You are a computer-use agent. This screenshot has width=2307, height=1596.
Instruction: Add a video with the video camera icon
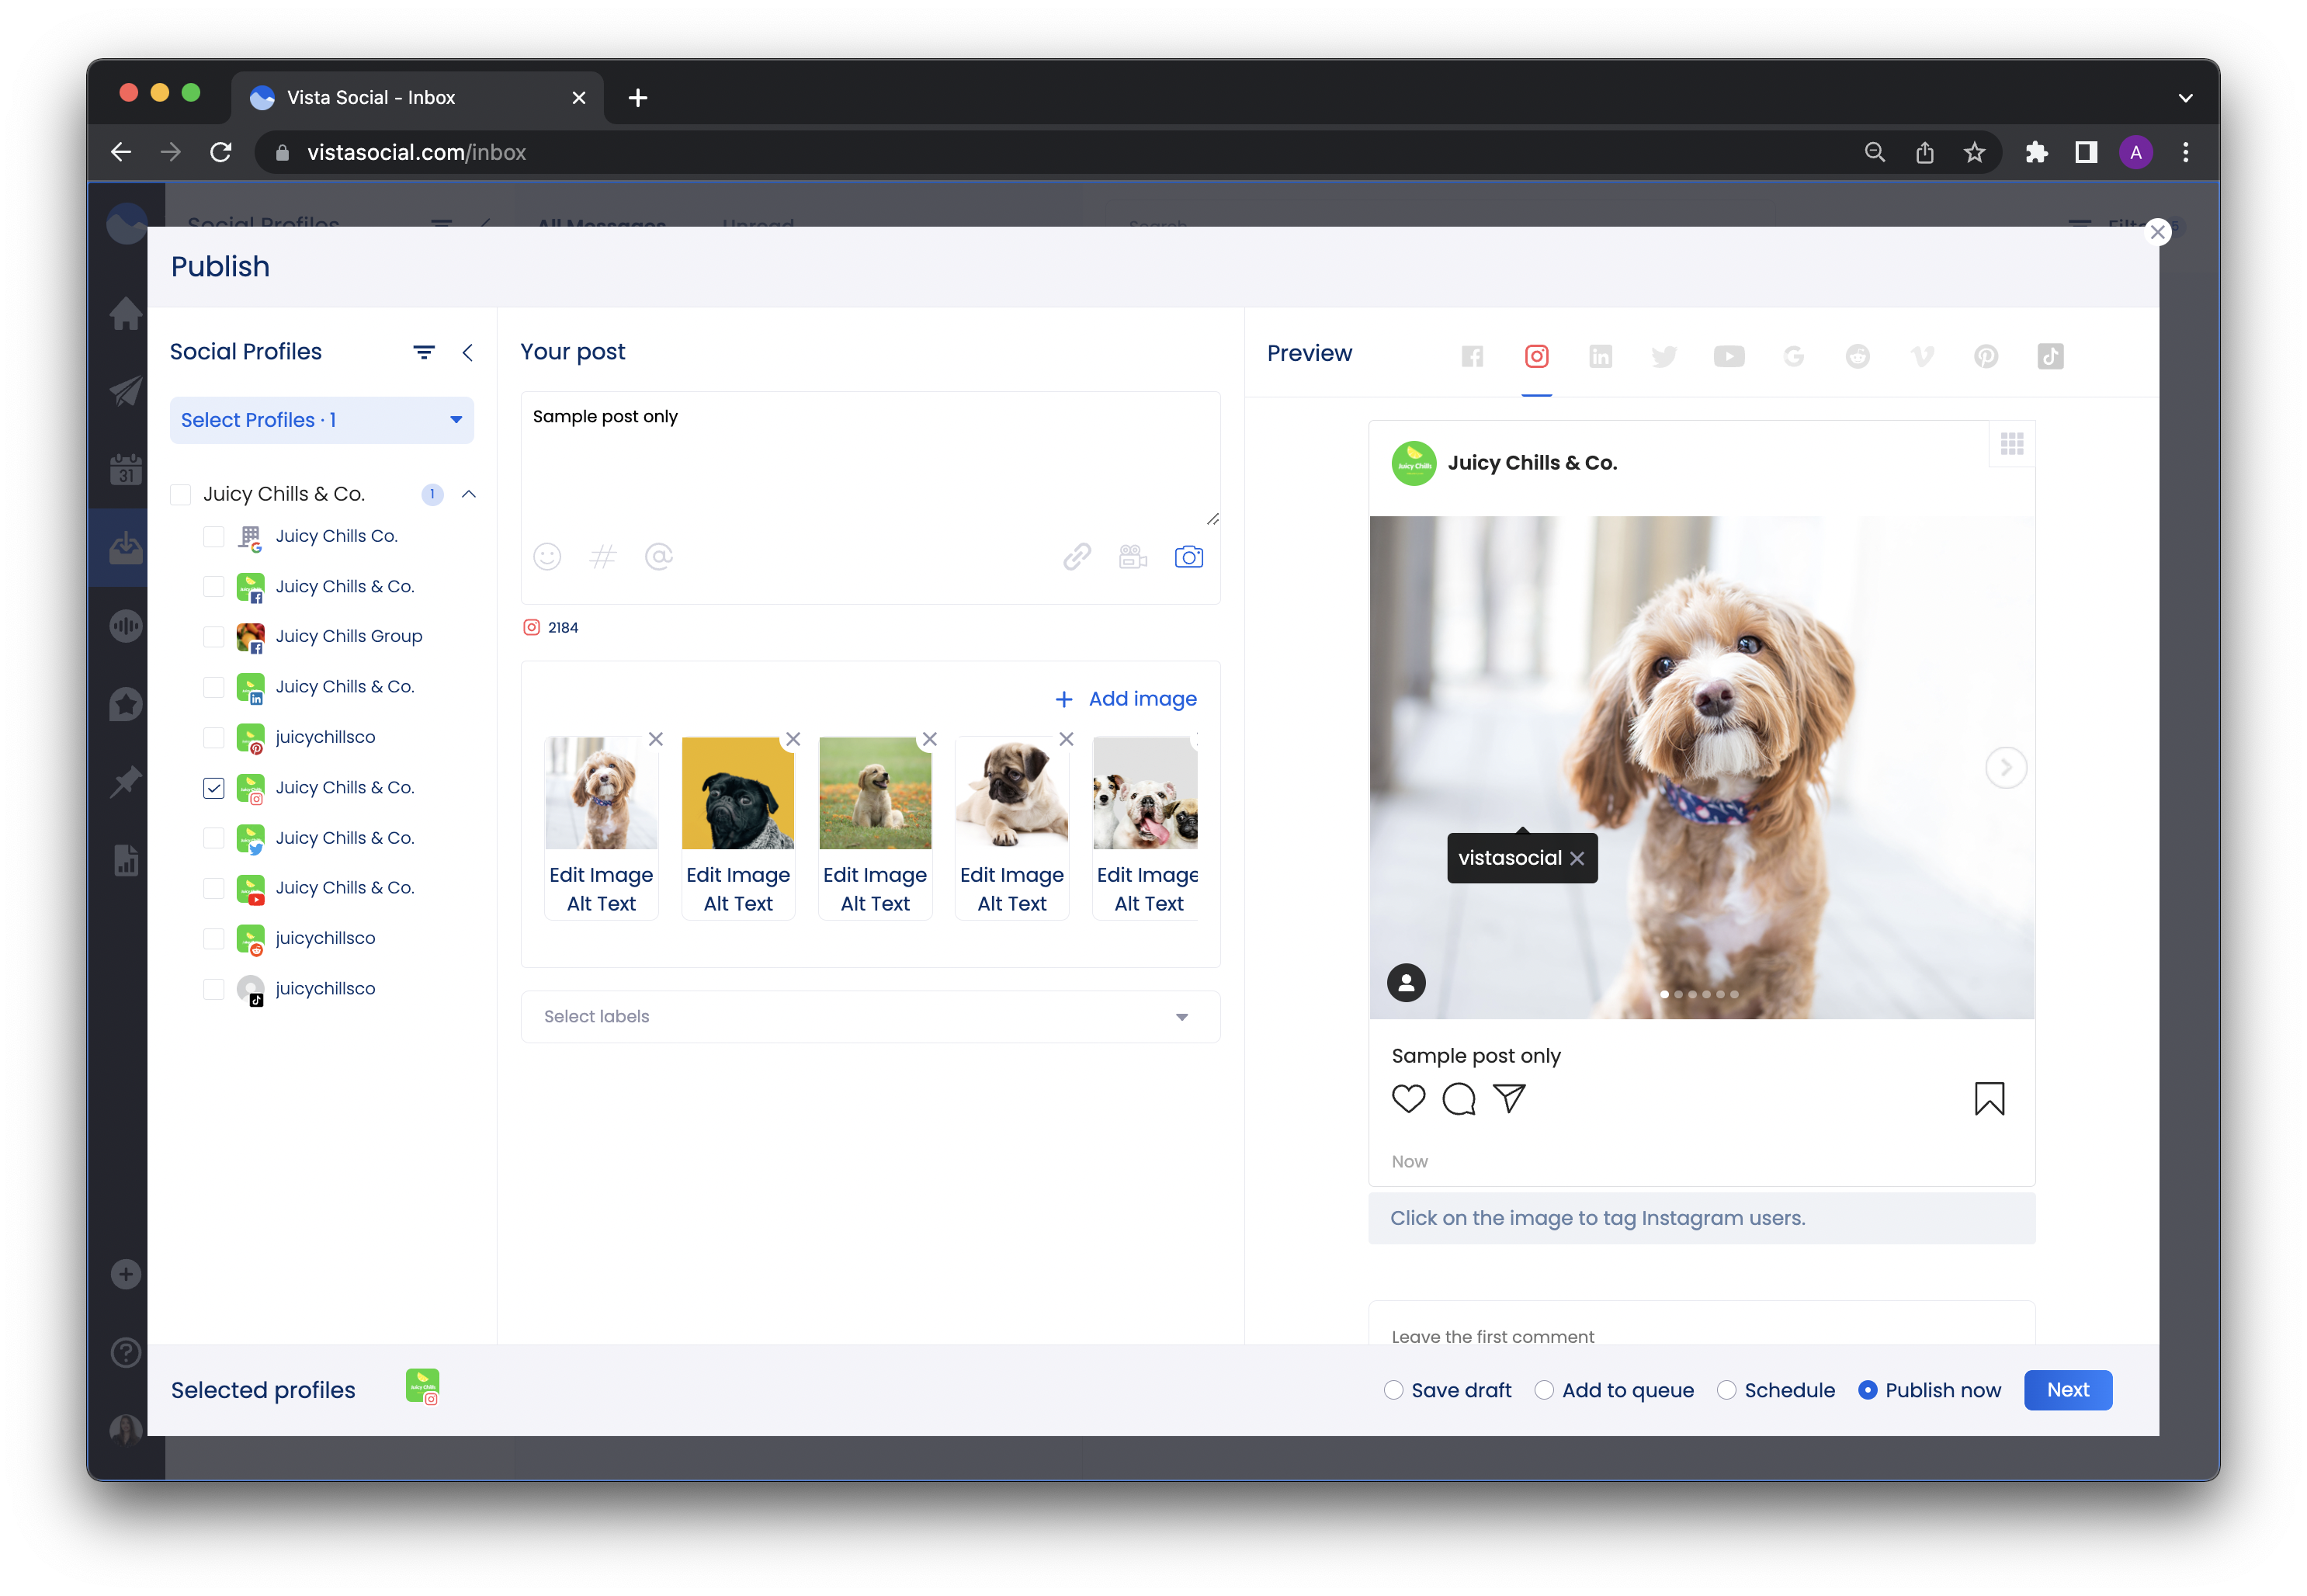pyautogui.click(x=1132, y=557)
